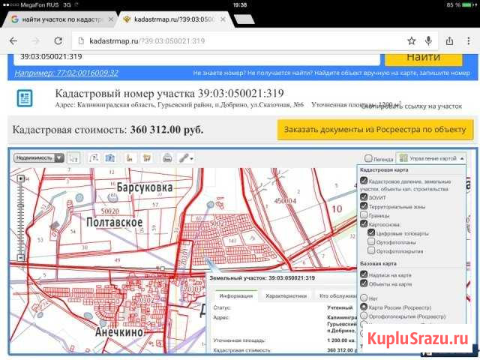This screenshot has height=360, width=480.
Task: Click the Анечкино label on the map
Action: [119, 331]
